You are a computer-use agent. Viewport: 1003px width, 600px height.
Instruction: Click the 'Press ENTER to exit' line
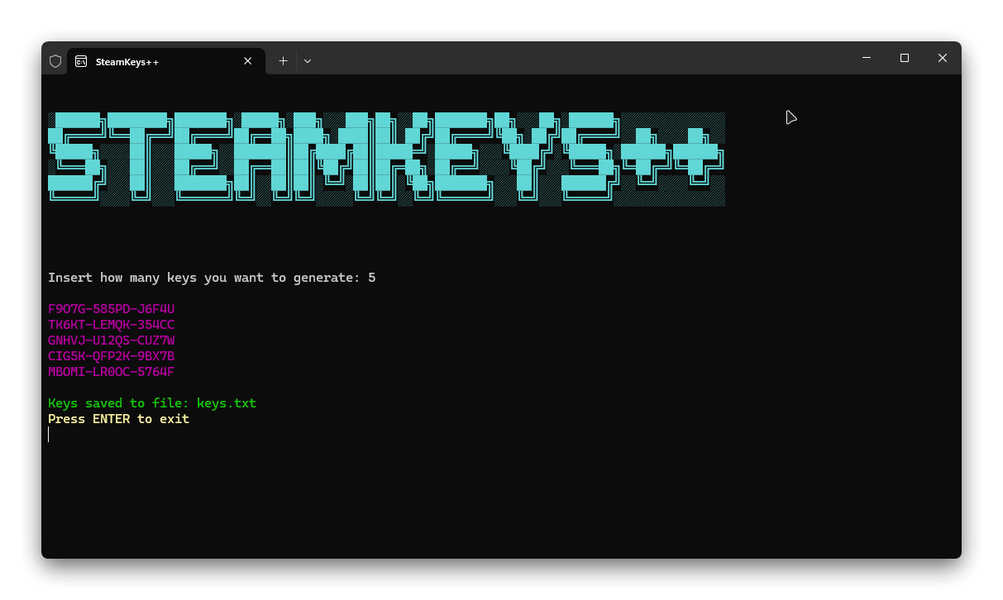pyautogui.click(x=118, y=419)
